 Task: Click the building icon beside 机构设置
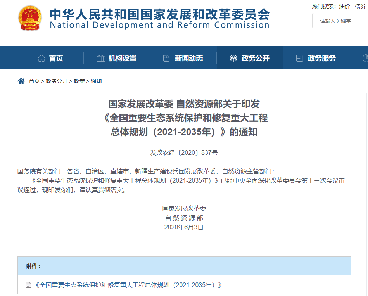[x=101, y=58]
